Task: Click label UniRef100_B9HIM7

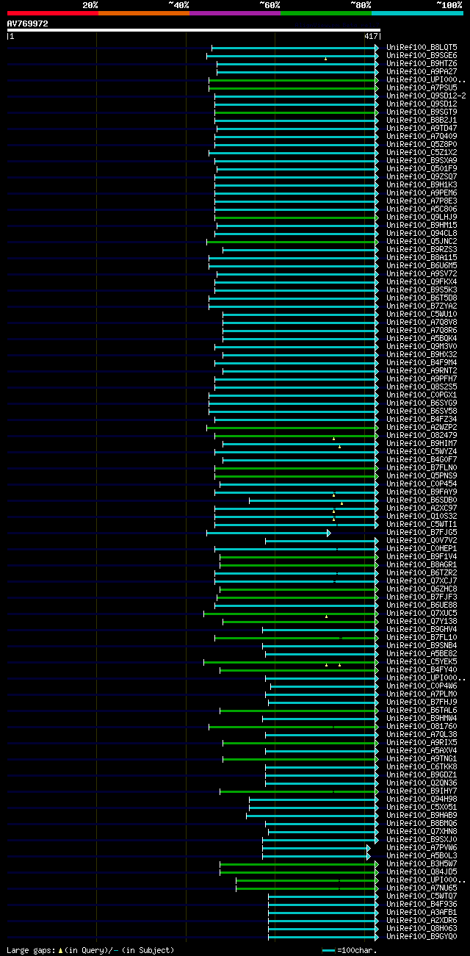Action: tap(422, 443)
